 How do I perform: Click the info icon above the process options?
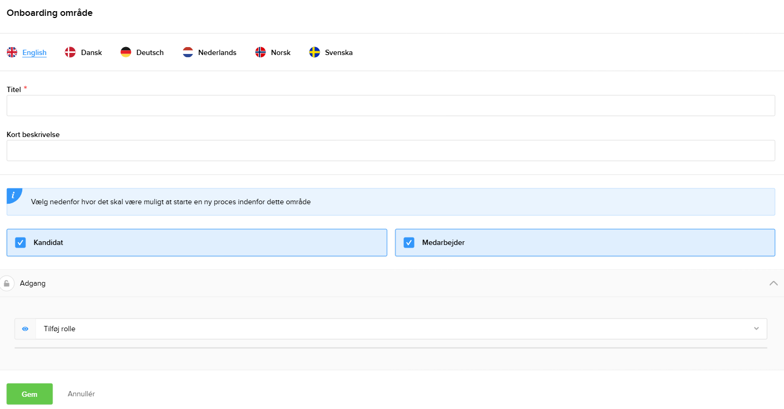[x=13, y=195]
